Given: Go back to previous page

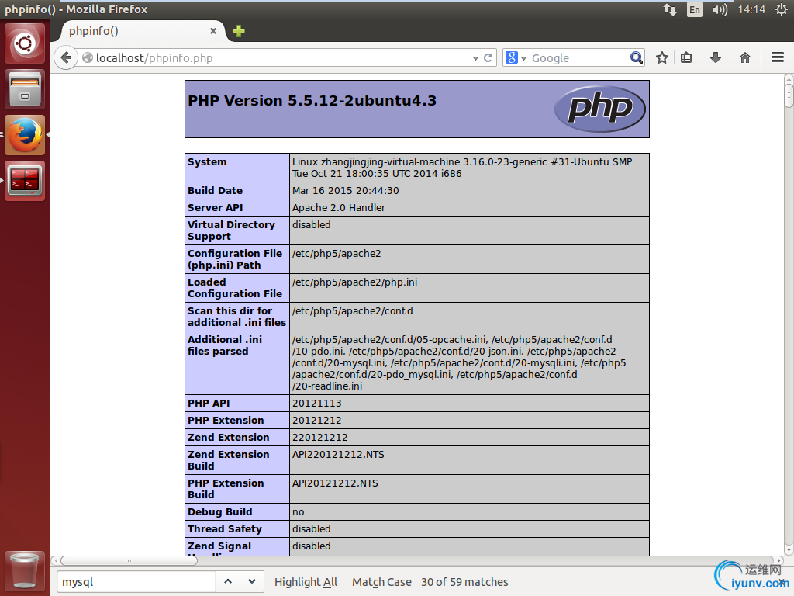Looking at the screenshot, I should pos(66,57).
